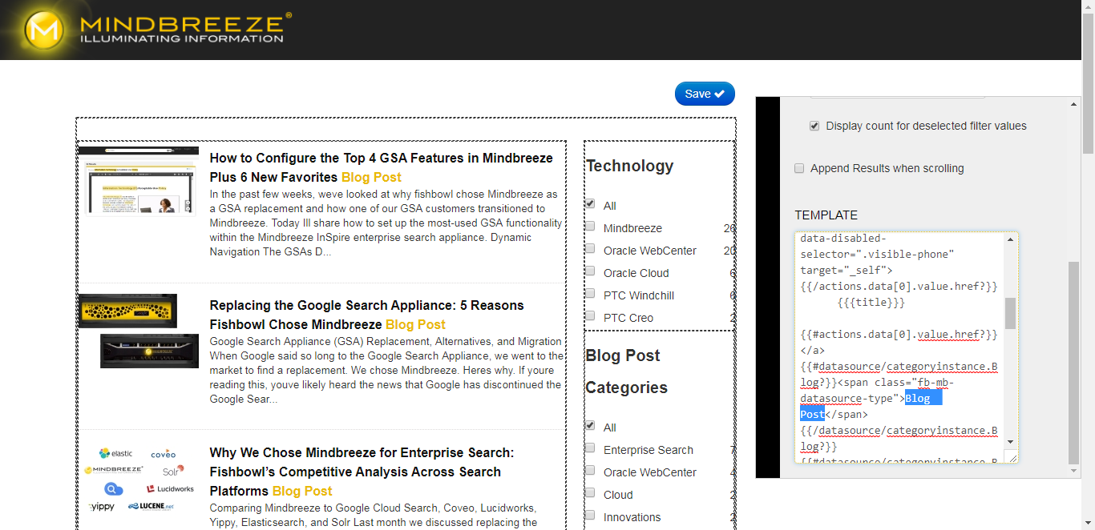Open 'Replacing the Google Search Appliance' article
1095x530 pixels.
pos(366,315)
